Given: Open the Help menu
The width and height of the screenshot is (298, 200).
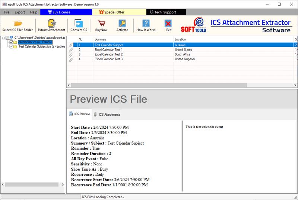Looking at the screenshot, I should tap(34, 12).
